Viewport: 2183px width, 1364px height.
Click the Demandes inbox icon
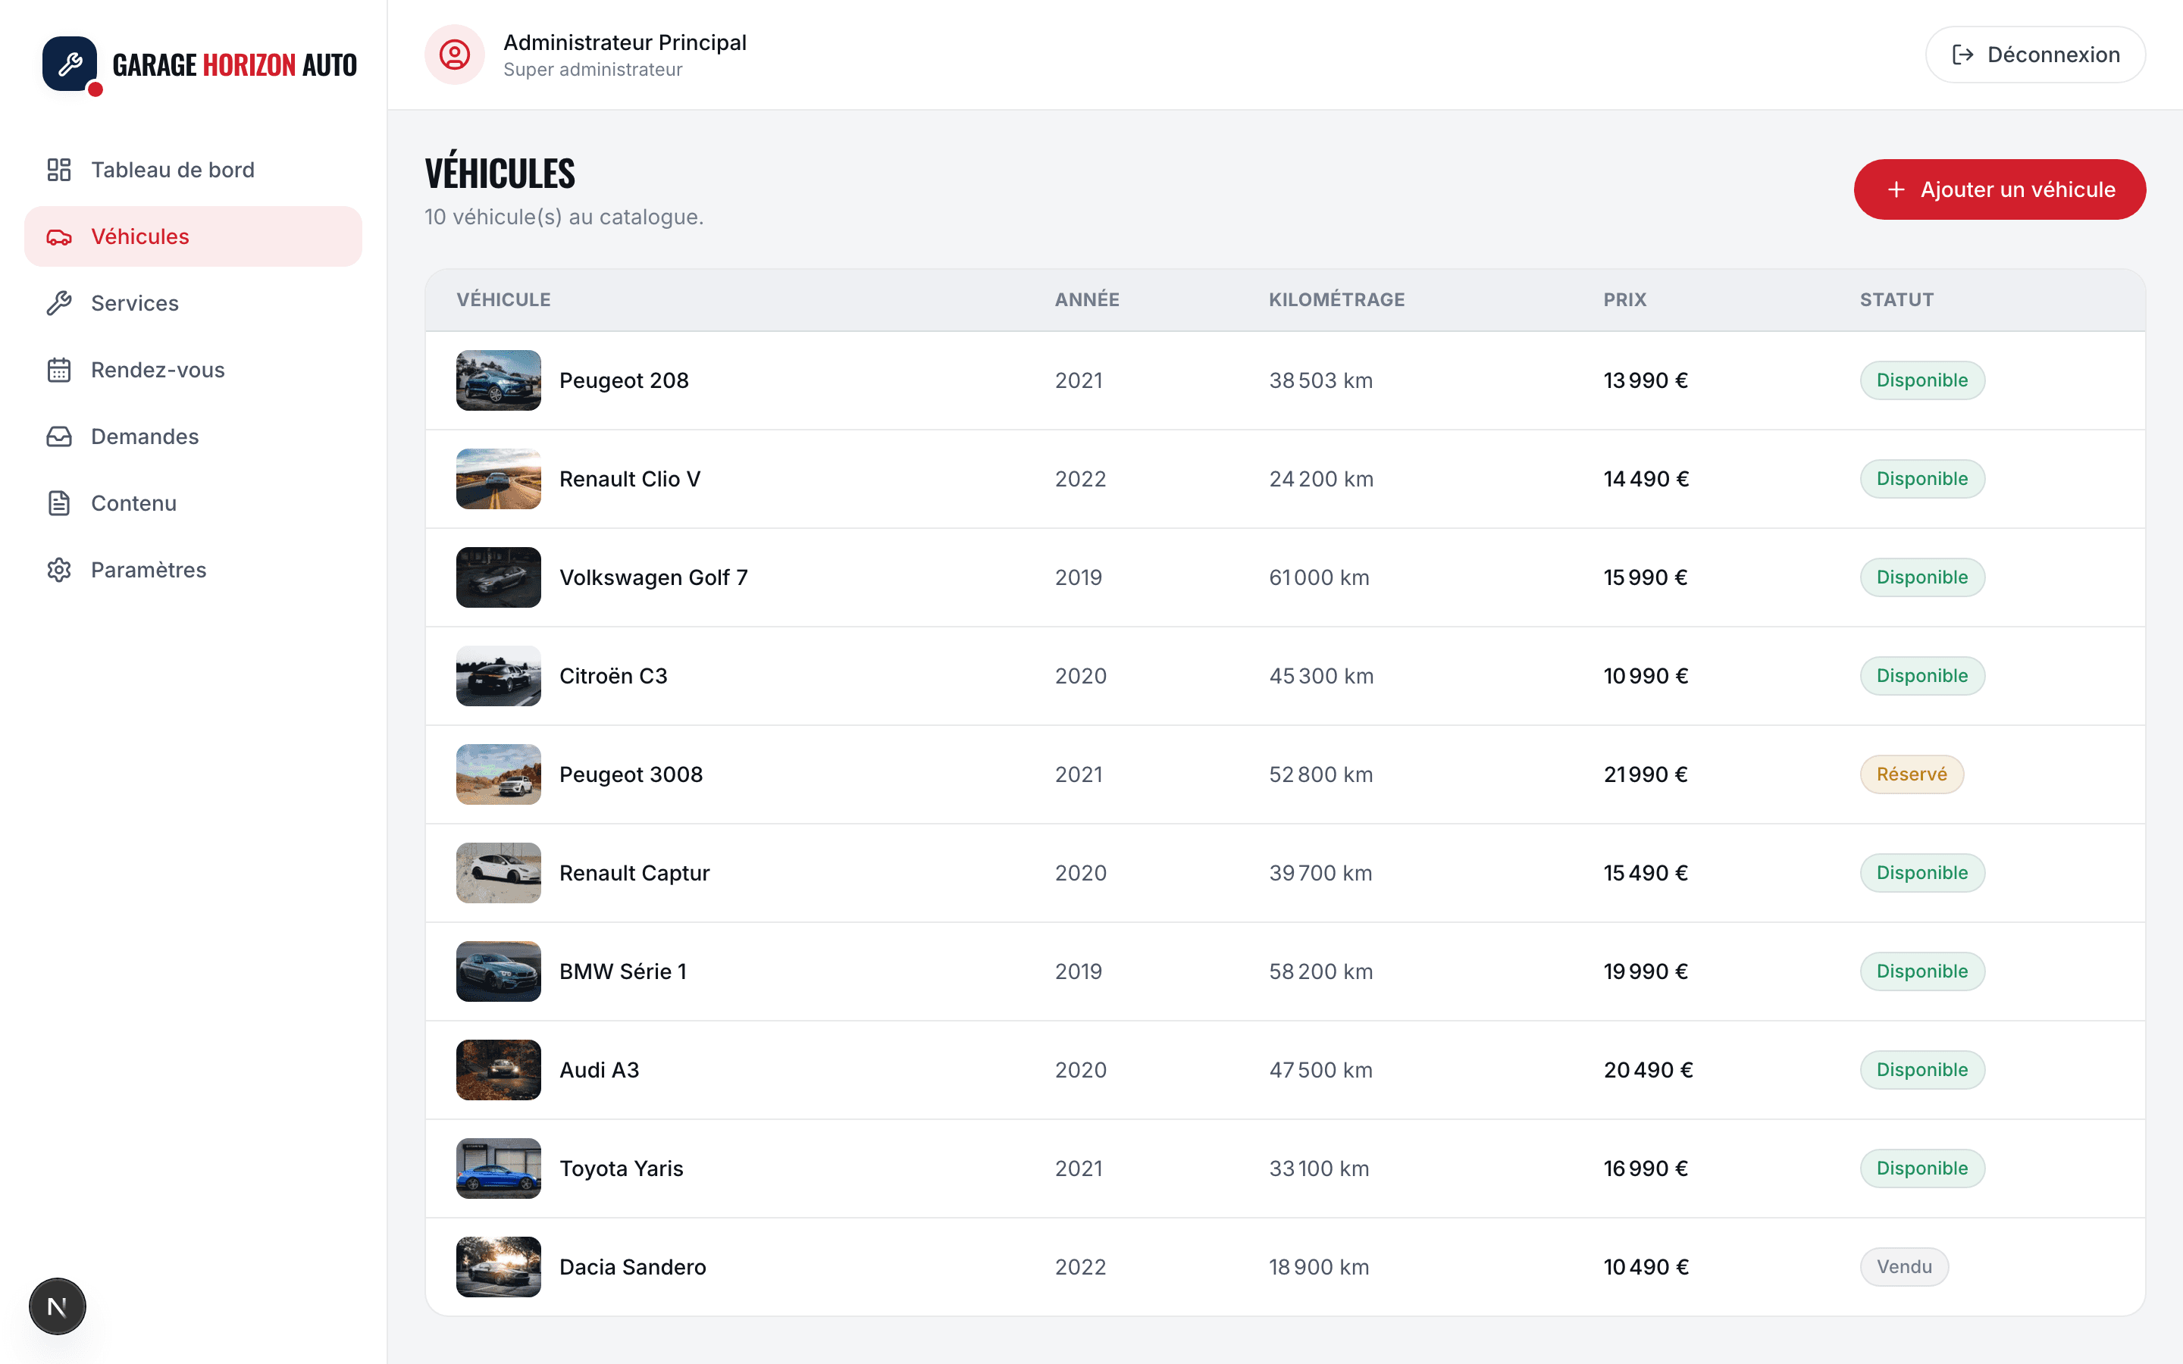[x=58, y=436]
